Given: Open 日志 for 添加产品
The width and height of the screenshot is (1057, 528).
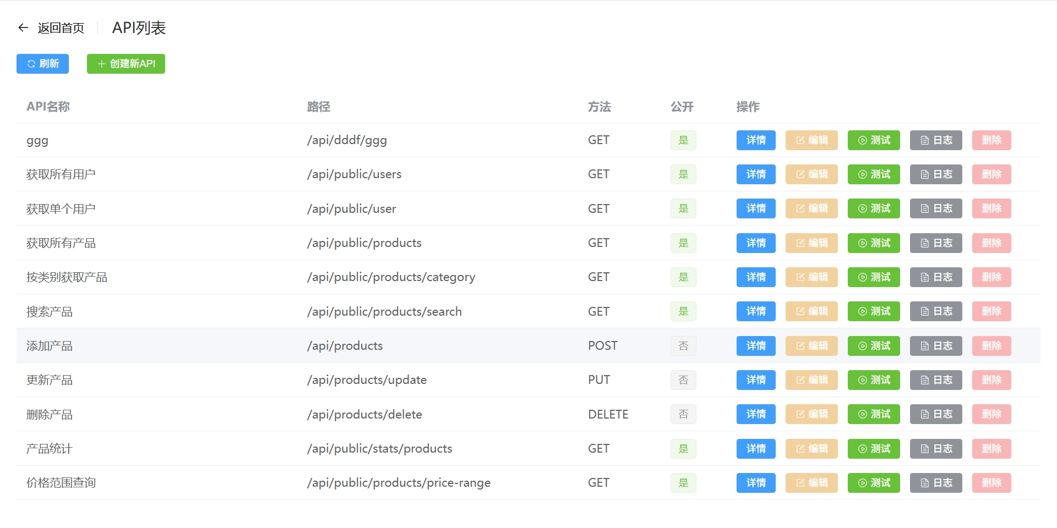Looking at the screenshot, I should pyautogui.click(x=936, y=346).
